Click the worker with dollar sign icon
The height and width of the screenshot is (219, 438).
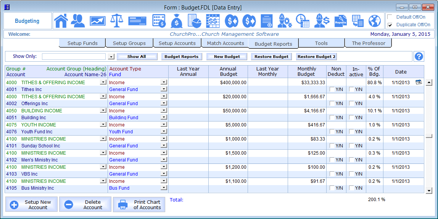pos(322,21)
